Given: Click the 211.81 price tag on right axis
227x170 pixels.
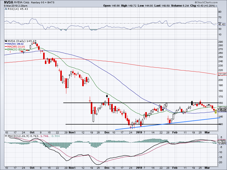Looking at the screenshot, I should click(222, 74).
